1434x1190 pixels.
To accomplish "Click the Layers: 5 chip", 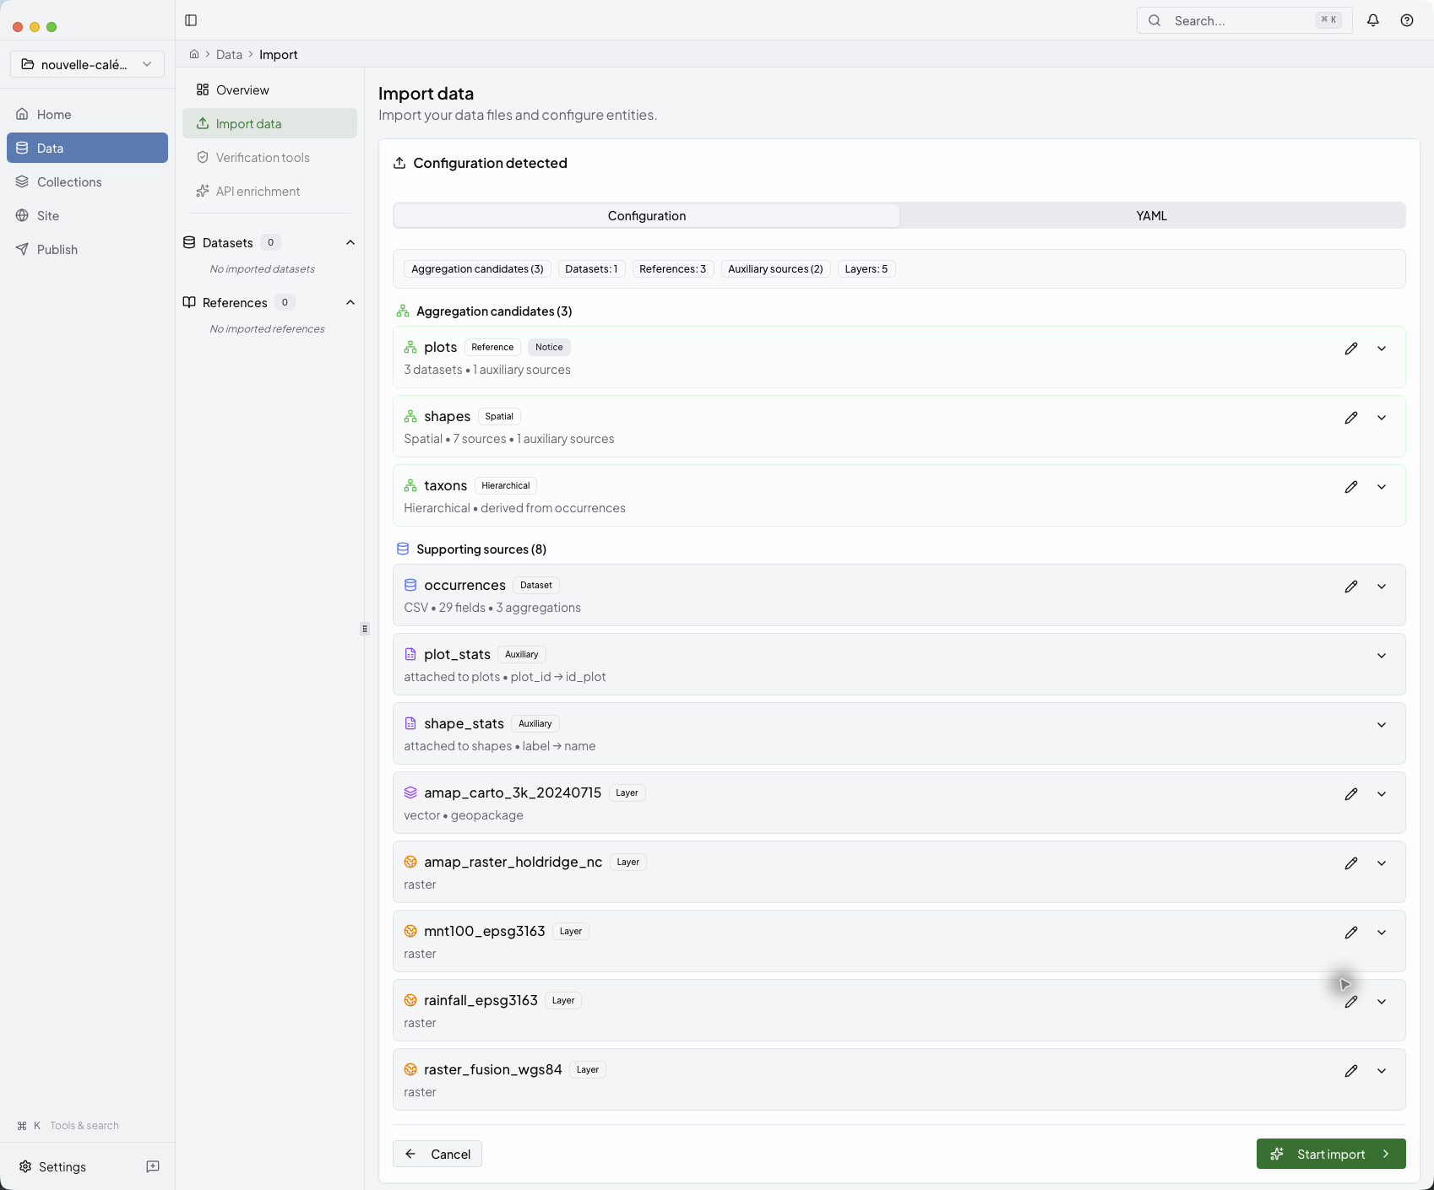I will point(866,269).
